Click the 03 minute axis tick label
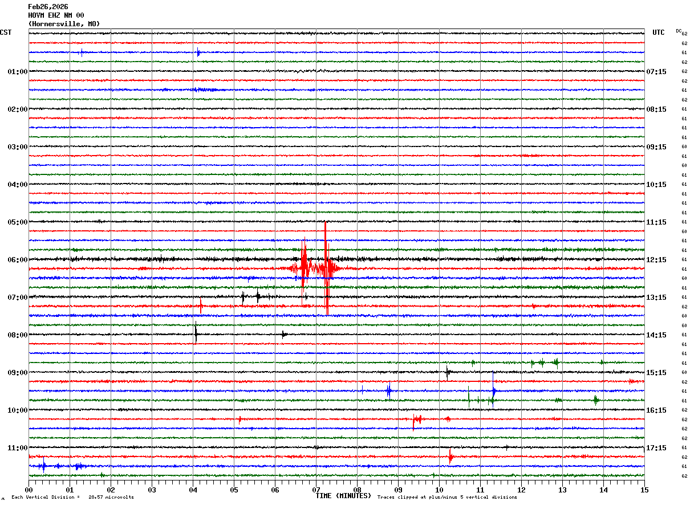The height and width of the screenshot is (505, 690). coord(152,490)
